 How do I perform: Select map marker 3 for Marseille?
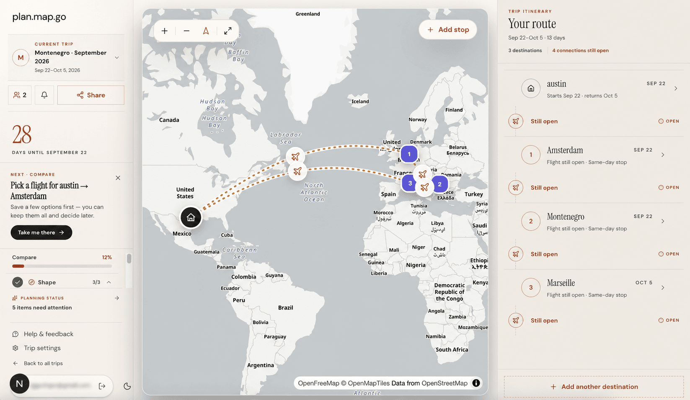pyautogui.click(x=410, y=183)
